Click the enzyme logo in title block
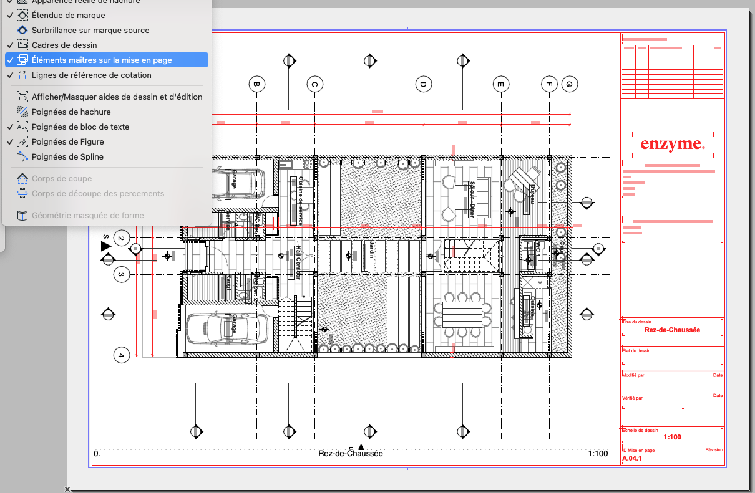Viewport: 755px width, 493px height. (x=673, y=145)
